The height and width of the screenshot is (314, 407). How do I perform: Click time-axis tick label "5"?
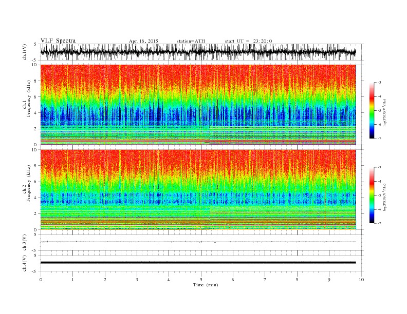coord(201,280)
